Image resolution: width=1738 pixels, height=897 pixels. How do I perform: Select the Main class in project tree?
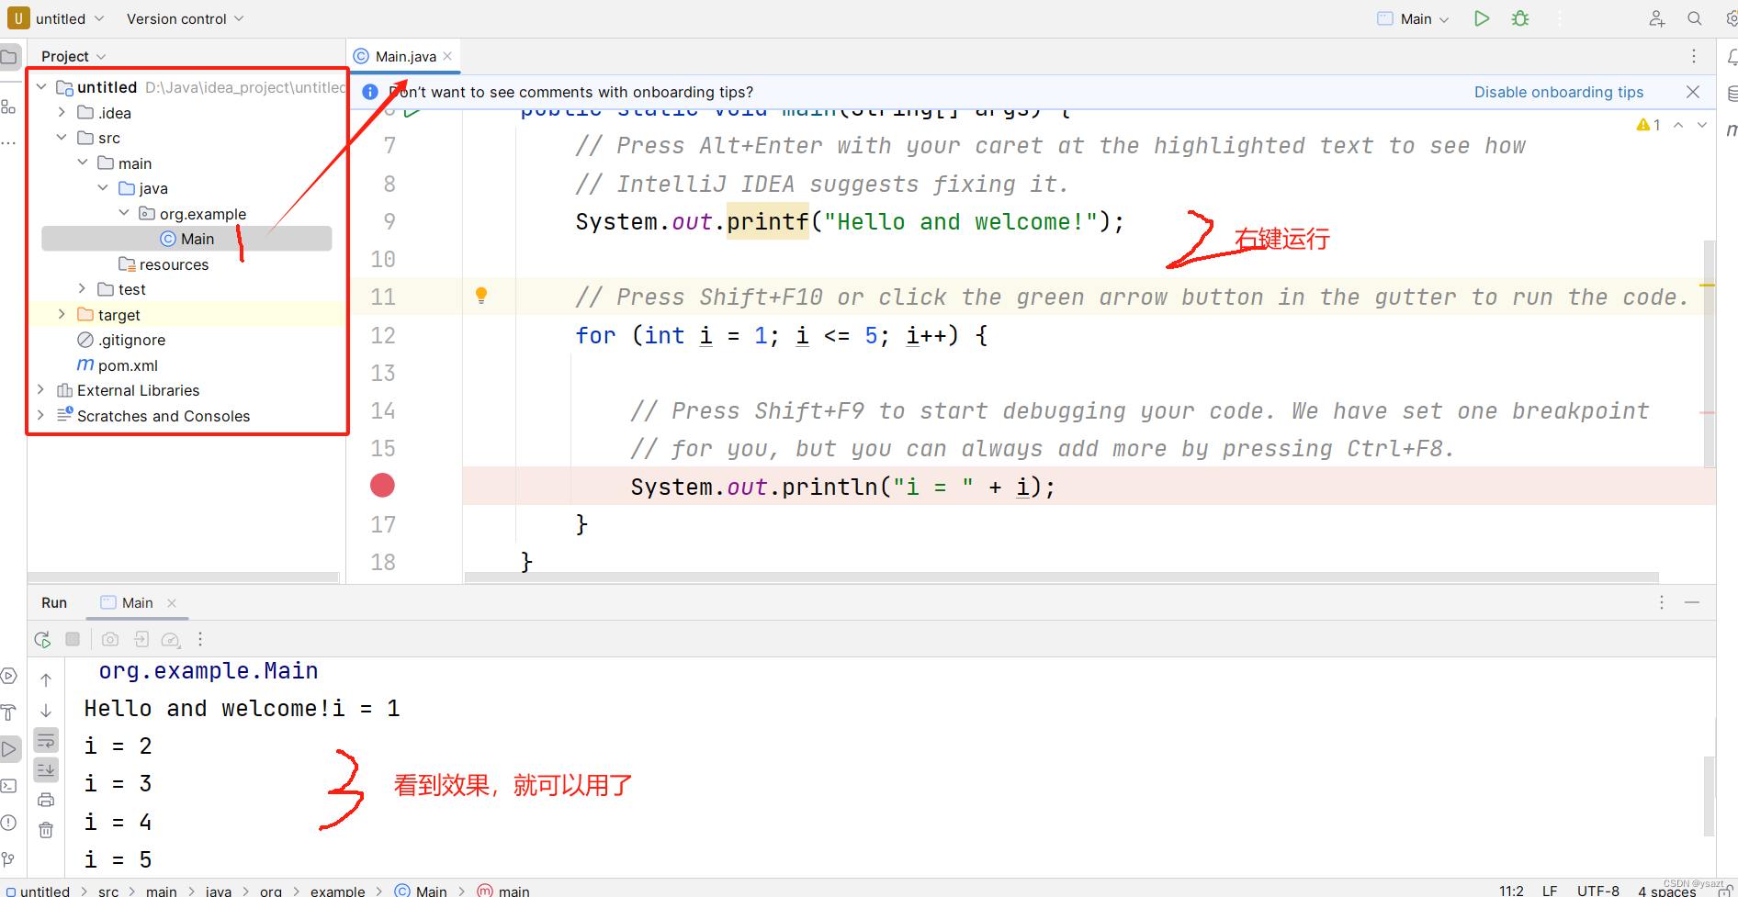coord(186,239)
